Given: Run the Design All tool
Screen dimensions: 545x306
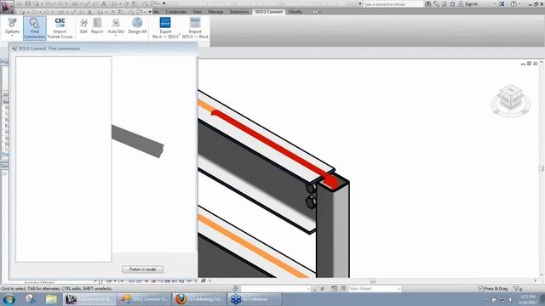Looking at the screenshot, I should pyautogui.click(x=137, y=25).
